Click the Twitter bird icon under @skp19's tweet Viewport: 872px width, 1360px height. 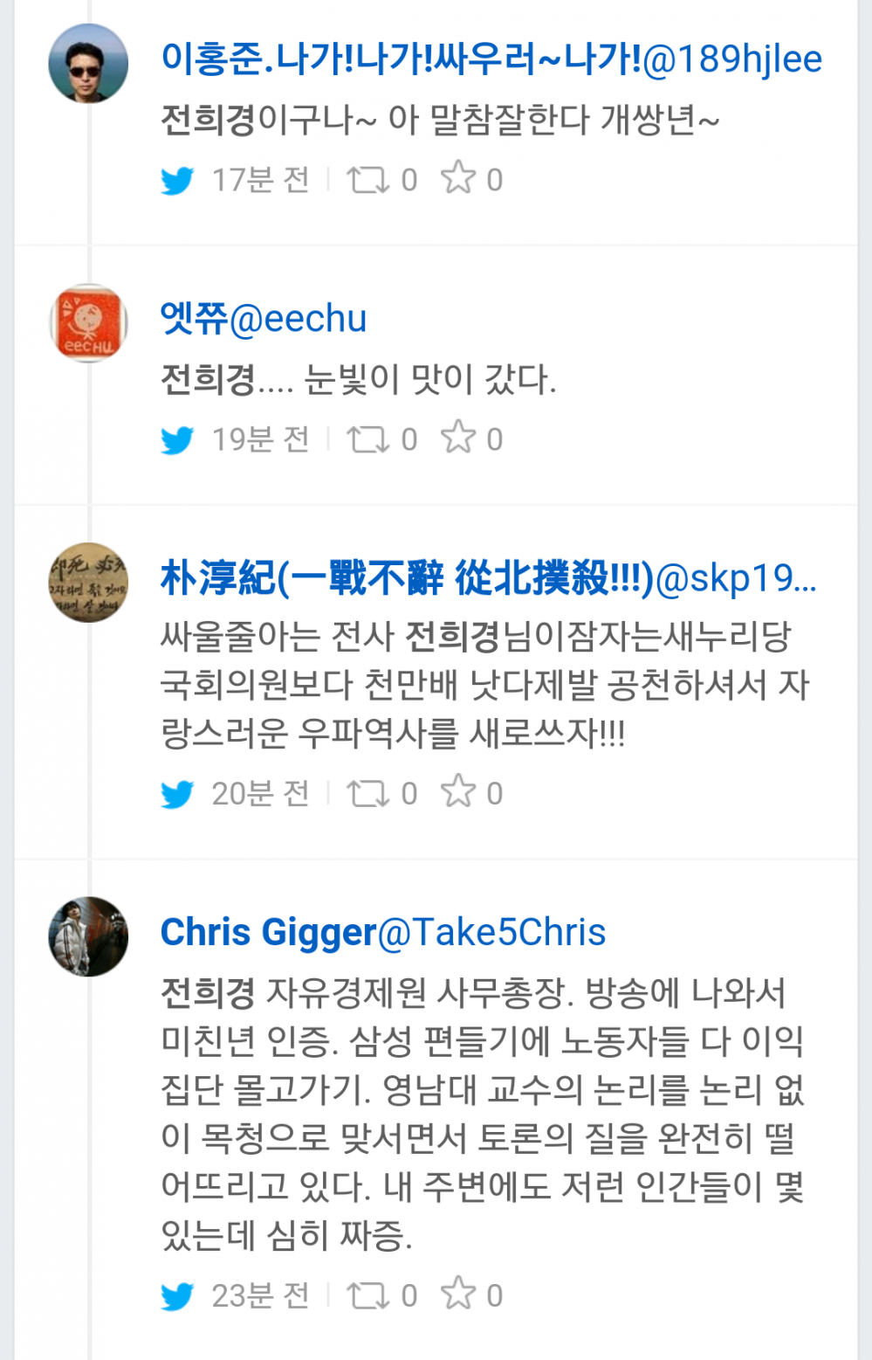(x=176, y=793)
